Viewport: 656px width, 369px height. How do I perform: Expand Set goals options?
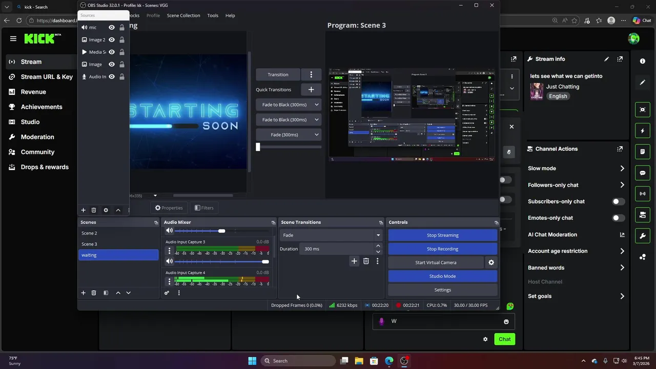point(622,296)
